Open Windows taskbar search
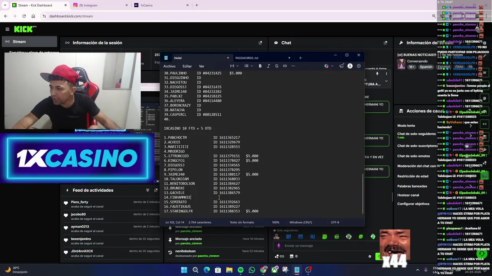The image size is (492, 276). [x=195, y=270]
